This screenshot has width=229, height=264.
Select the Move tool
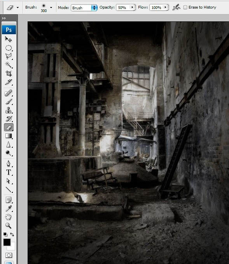click(9, 39)
